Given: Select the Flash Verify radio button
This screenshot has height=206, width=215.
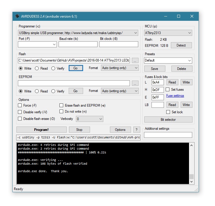Looking at the screenshot, I should (x=53, y=68).
